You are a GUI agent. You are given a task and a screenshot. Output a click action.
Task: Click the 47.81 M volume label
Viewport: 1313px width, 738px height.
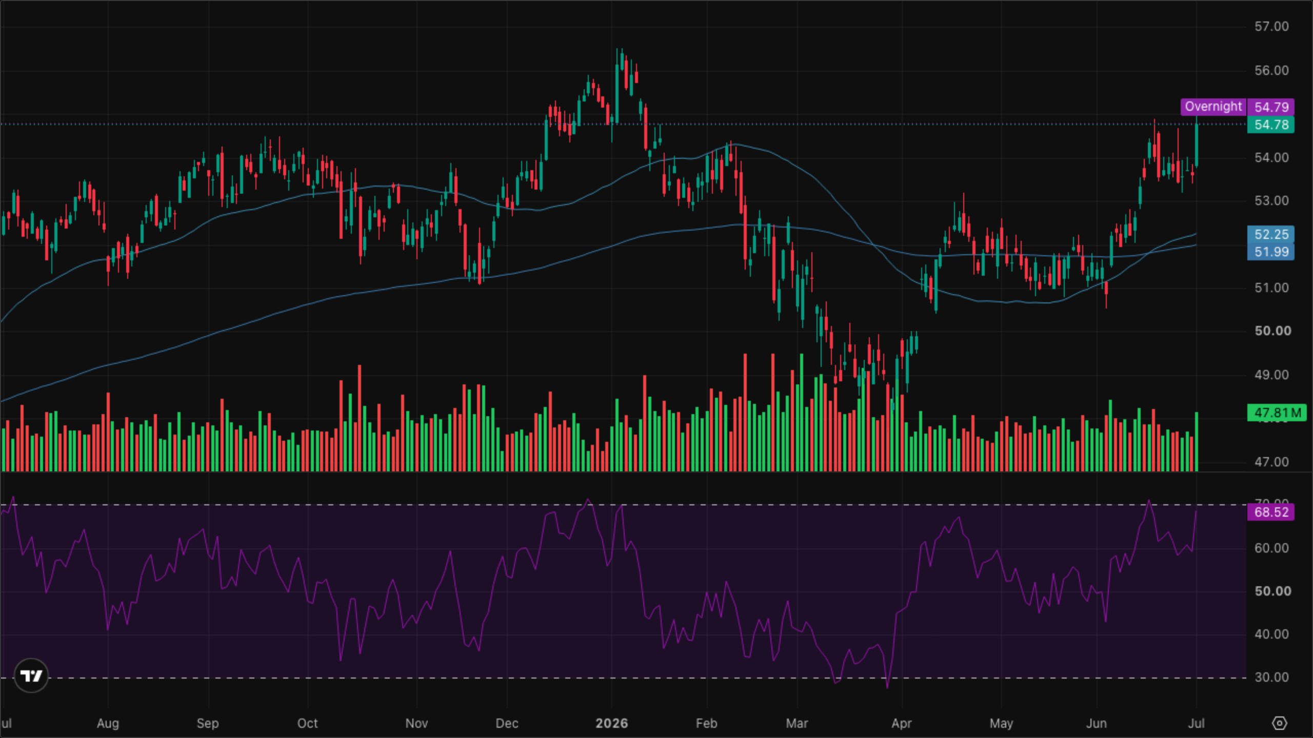tap(1277, 413)
